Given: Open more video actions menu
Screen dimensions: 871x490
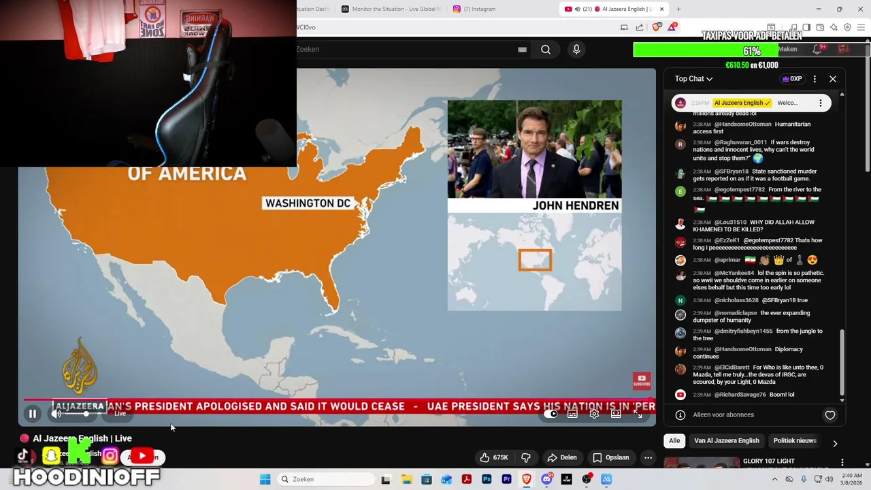Looking at the screenshot, I should (x=648, y=457).
